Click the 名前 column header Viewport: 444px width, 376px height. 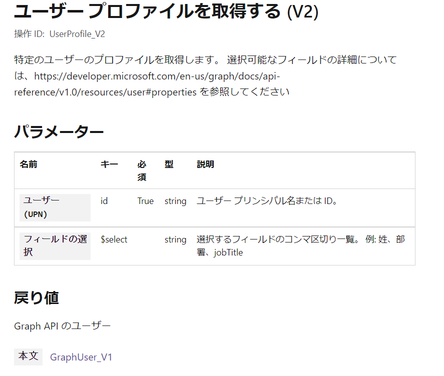point(29,164)
